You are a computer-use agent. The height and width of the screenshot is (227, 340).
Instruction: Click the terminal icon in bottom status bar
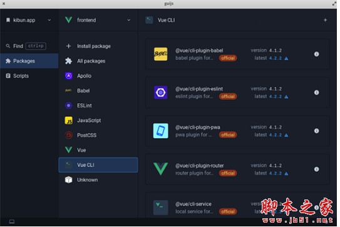point(12,221)
